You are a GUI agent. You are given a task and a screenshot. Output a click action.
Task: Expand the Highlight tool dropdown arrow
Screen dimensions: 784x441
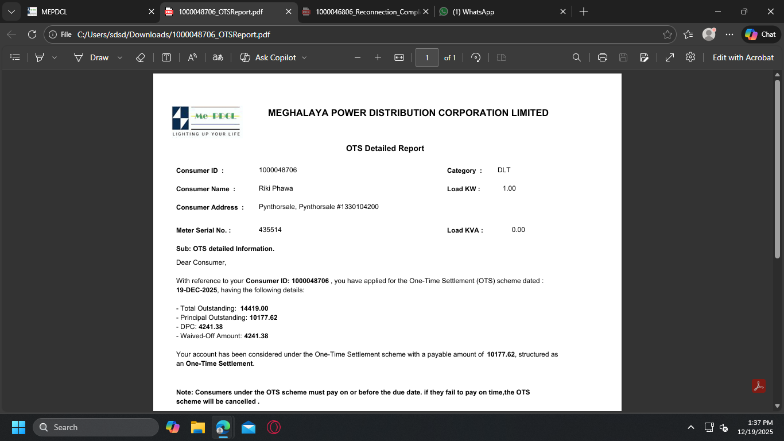coord(55,57)
